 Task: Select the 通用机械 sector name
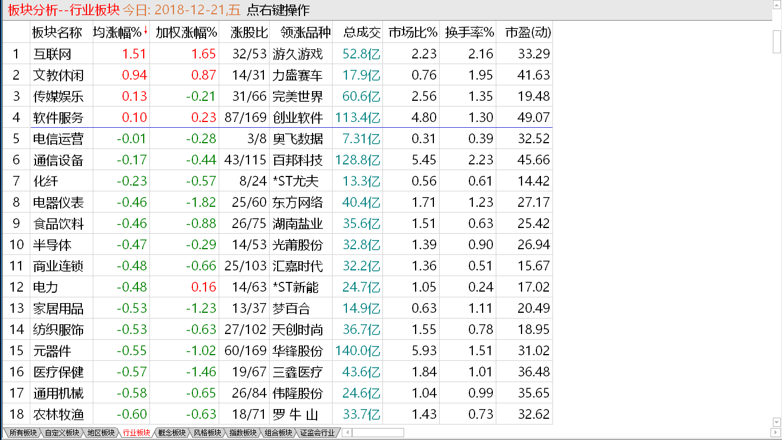[x=58, y=393]
